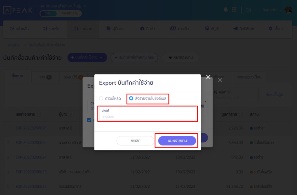
Task: Click the box icon beside สินค้า
Action: coord(142,29)
